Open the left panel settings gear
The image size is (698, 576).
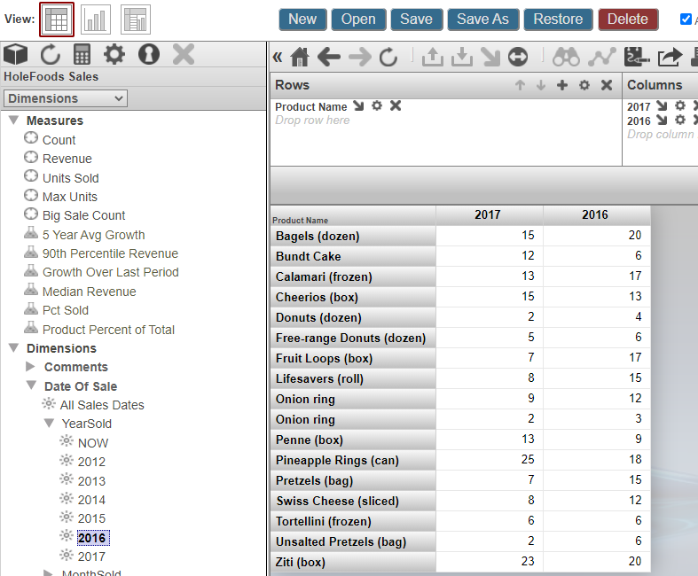point(114,55)
